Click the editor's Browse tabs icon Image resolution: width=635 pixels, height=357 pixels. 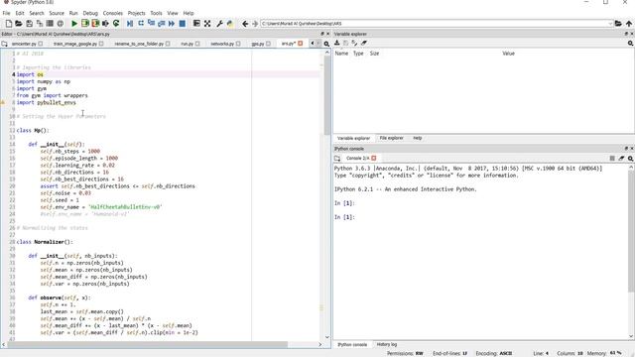pyautogui.click(x=4, y=44)
